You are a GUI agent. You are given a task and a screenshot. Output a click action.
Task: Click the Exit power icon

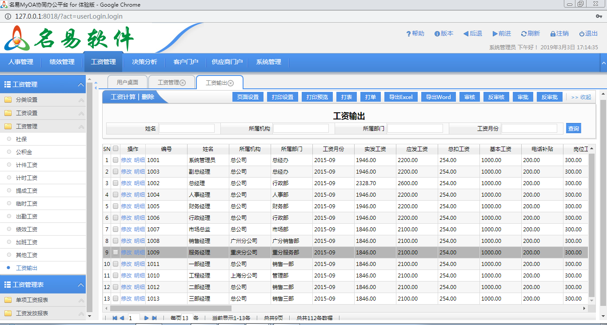(x=582, y=34)
